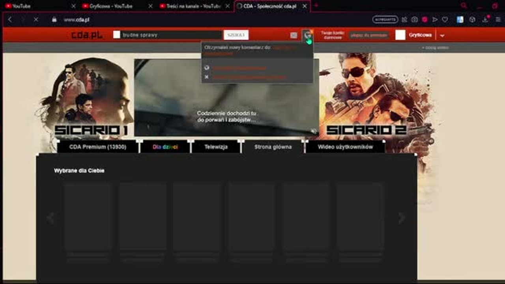
Task: Show next items in Wybrane dla Ciebie
Action: pyautogui.click(x=402, y=218)
